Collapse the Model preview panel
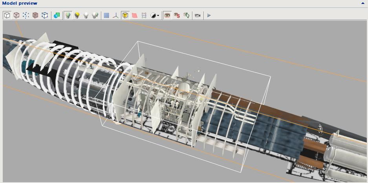Viewport: 368px width, 183px height. point(363,3)
